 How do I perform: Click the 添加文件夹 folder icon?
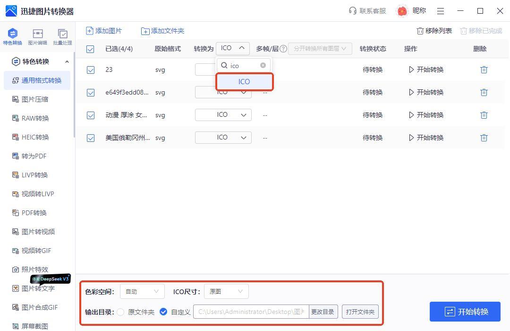click(x=145, y=31)
